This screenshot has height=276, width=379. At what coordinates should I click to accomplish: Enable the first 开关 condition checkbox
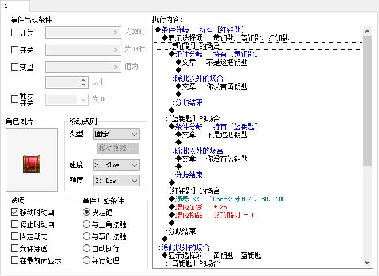tap(14, 33)
